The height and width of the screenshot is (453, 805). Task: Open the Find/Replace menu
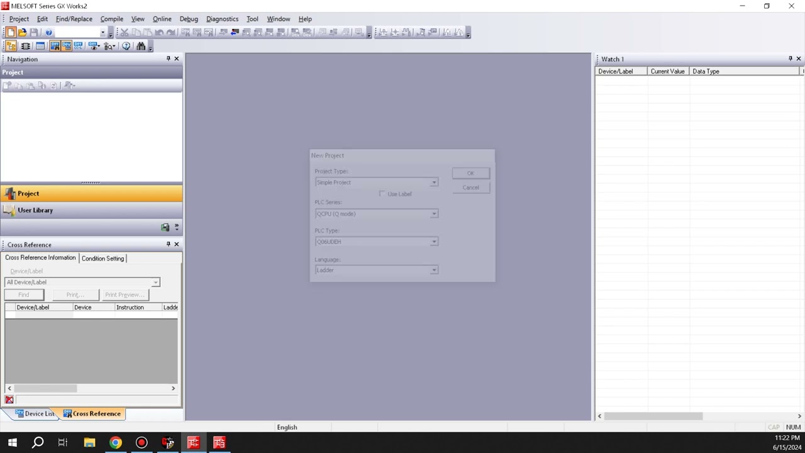click(x=74, y=19)
